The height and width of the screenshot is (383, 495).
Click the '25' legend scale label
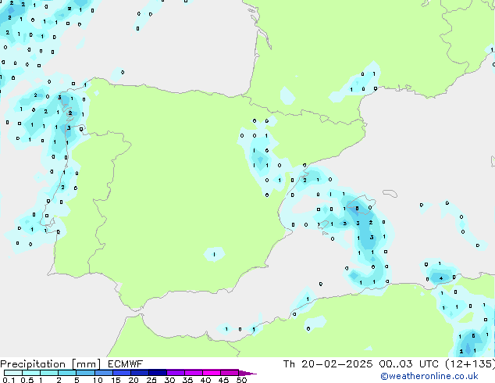click(151, 380)
